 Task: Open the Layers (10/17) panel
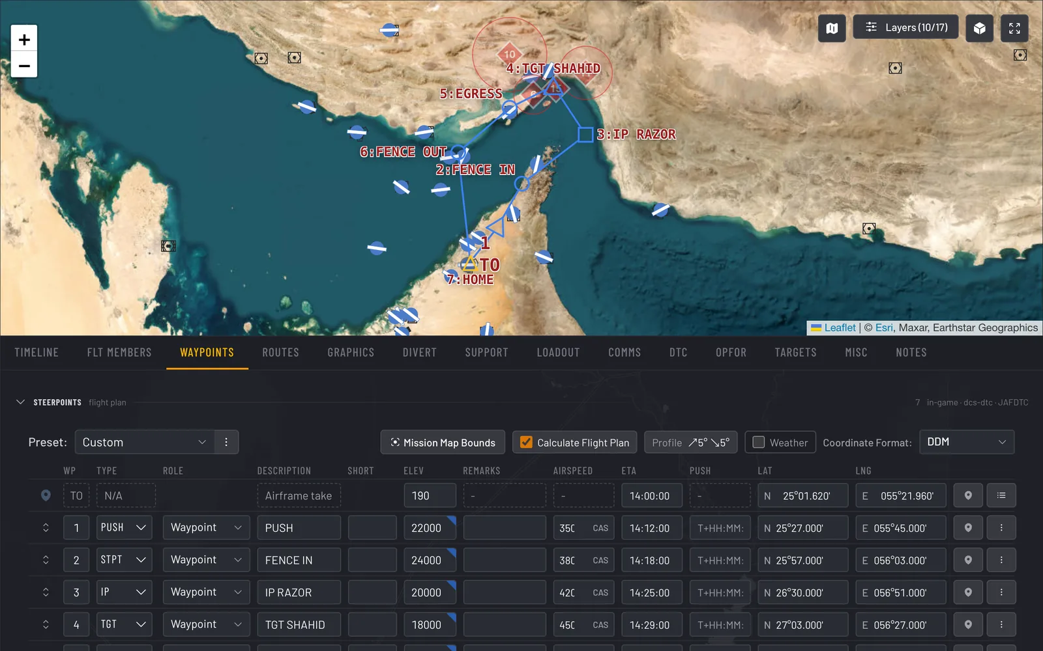click(x=905, y=27)
